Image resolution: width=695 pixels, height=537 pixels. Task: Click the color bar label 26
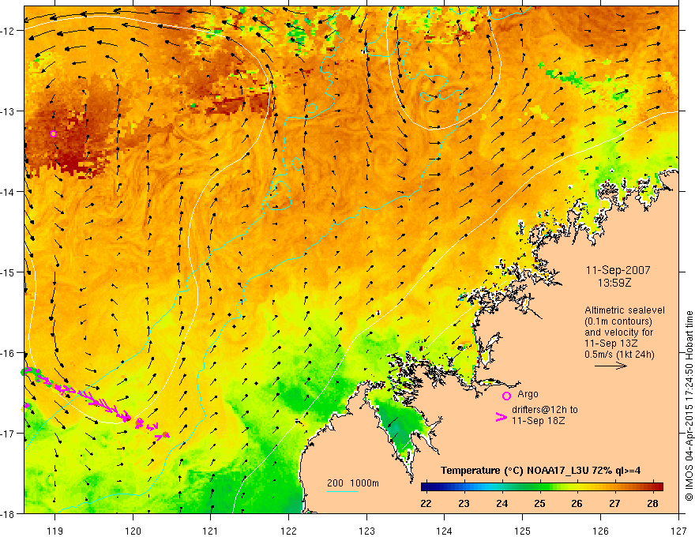coord(577,504)
